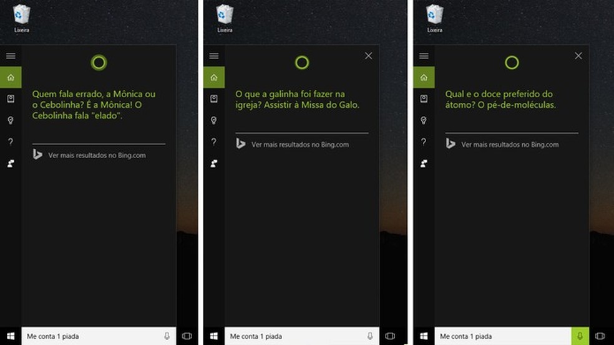
Task: Open the Help question mark in the átomo joke panel
Action: click(x=424, y=141)
